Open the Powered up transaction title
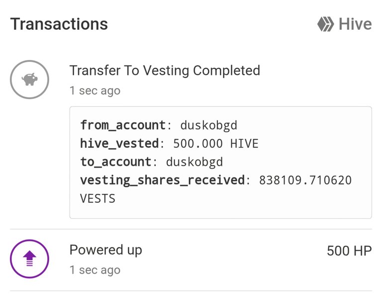This screenshot has width=382, height=296. click(106, 250)
